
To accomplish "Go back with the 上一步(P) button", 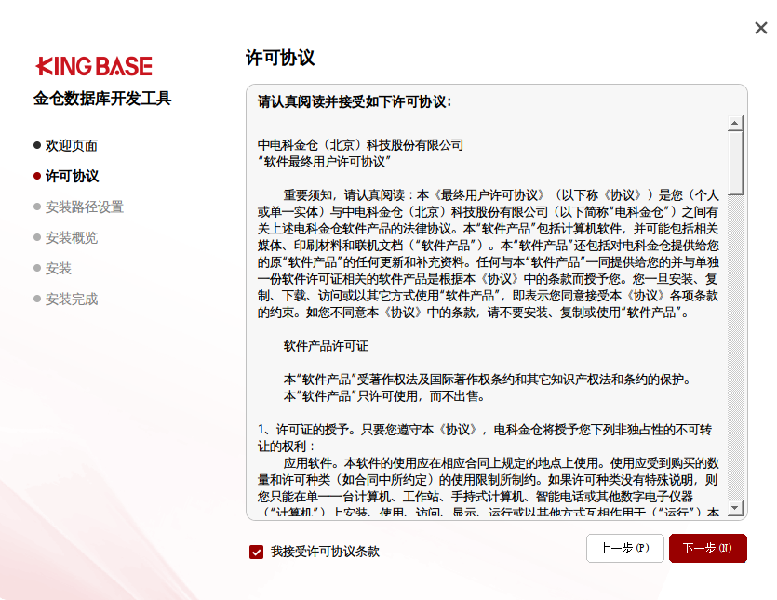I will (x=624, y=549).
